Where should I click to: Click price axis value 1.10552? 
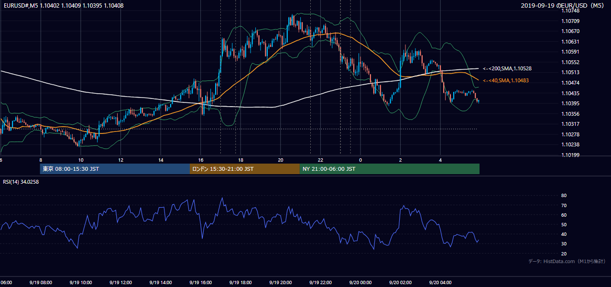[570, 62]
